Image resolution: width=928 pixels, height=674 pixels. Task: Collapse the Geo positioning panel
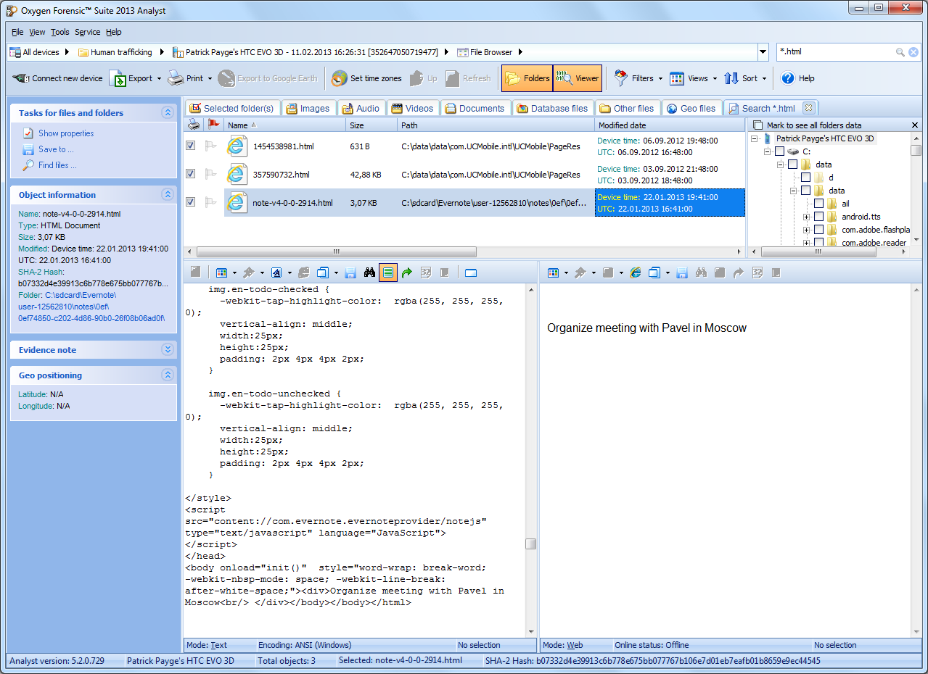(168, 375)
